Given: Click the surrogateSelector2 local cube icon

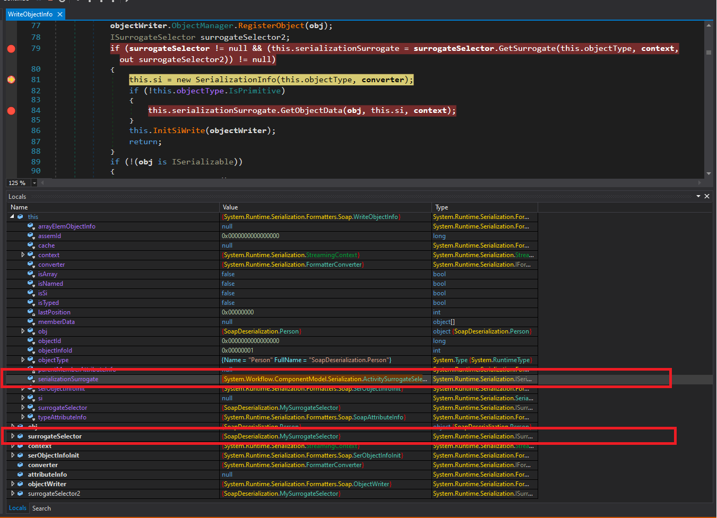Looking at the screenshot, I should (x=20, y=494).
